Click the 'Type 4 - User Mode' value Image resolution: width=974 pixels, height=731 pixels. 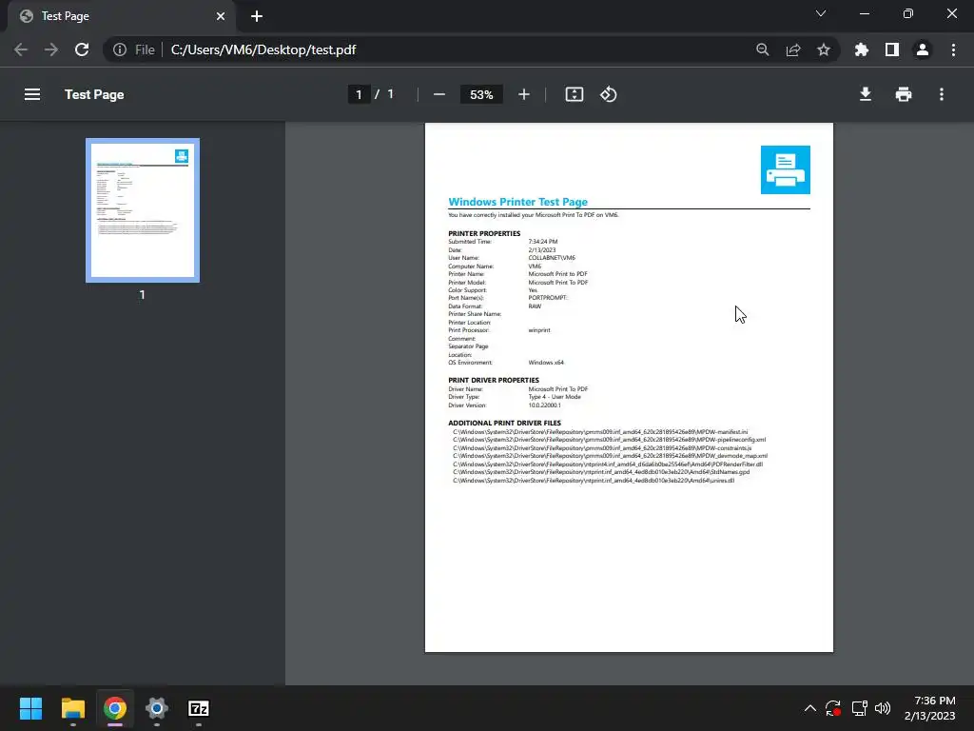[x=555, y=397]
